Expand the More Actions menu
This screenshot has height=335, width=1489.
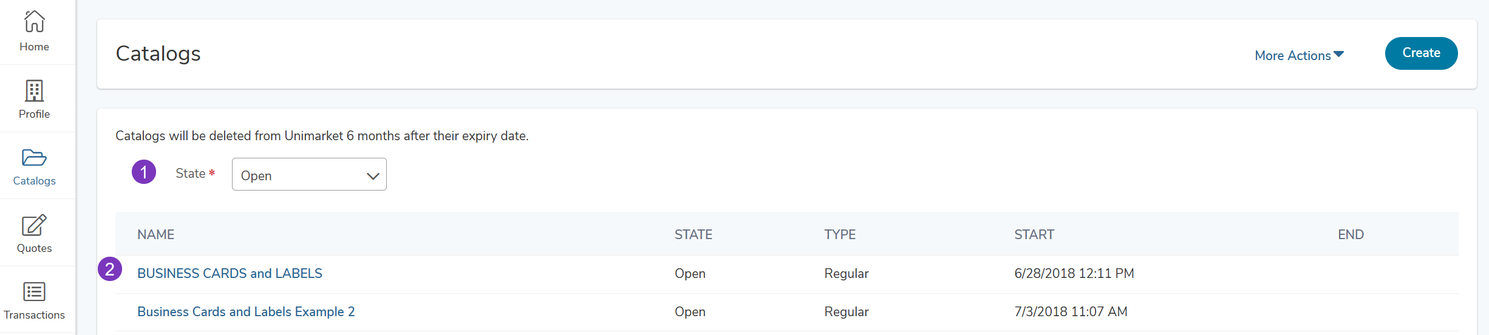tap(1293, 55)
